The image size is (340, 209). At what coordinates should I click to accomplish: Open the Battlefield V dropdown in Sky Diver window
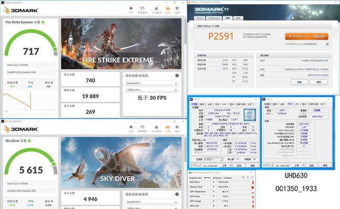152,202
